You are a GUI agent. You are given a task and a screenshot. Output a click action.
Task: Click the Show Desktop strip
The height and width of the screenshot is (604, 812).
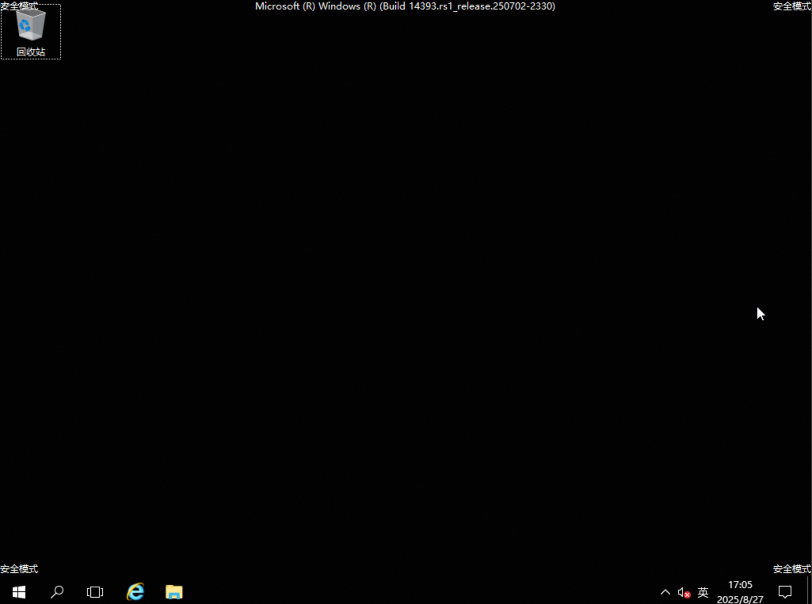point(809,592)
